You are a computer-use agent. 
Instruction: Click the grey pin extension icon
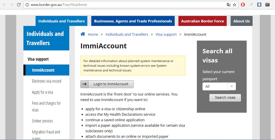click(x=251, y=5)
